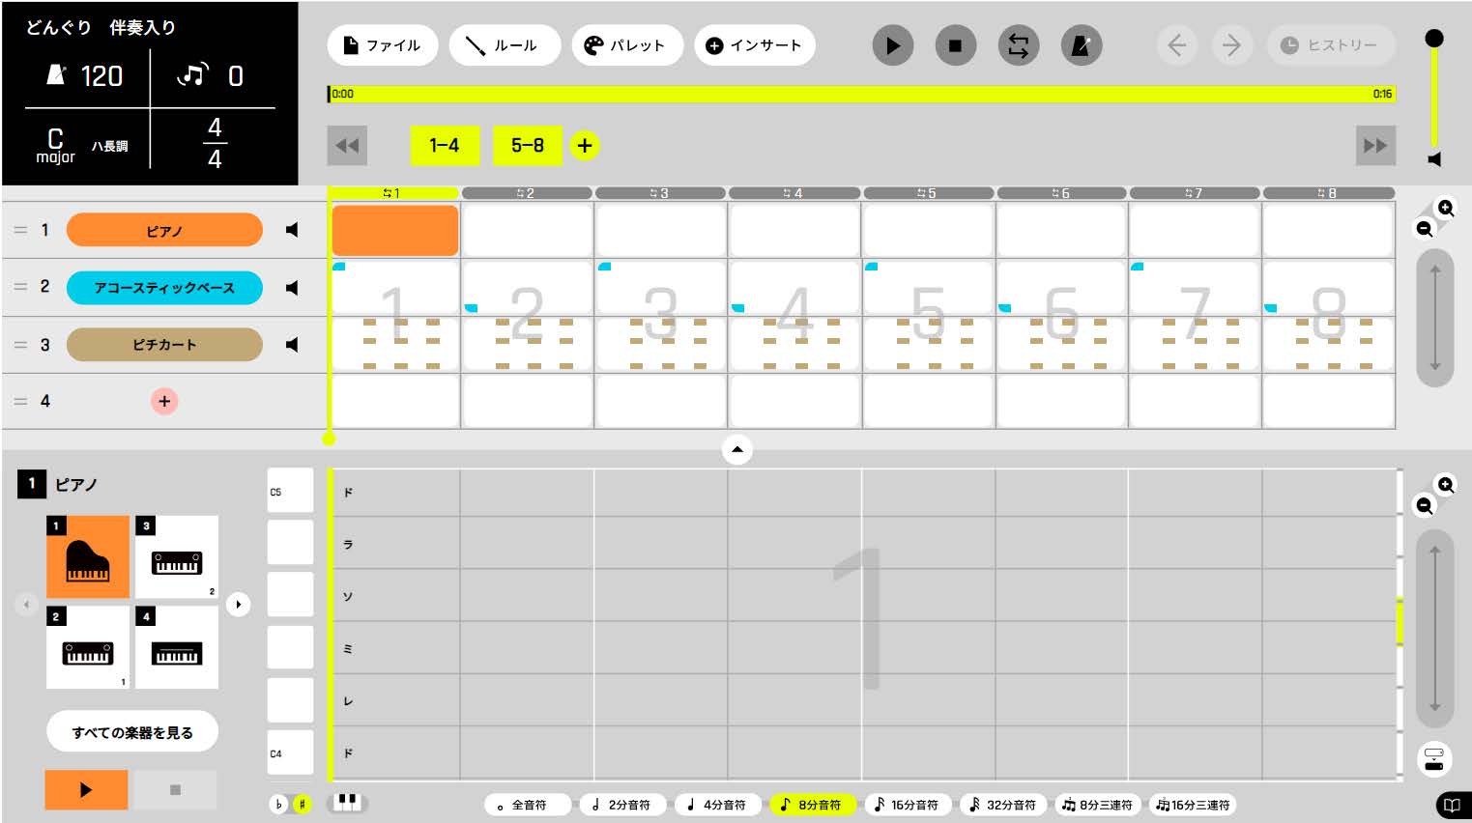Image resolution: width=1472 pixels, height=823 pixels.
Task: Select the 5-8 measure section button
Action: coord(528,146)
